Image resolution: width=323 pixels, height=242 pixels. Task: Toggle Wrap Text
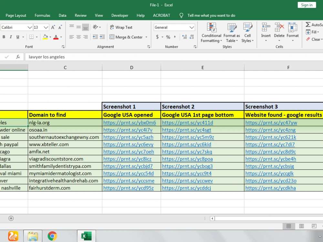121,27
